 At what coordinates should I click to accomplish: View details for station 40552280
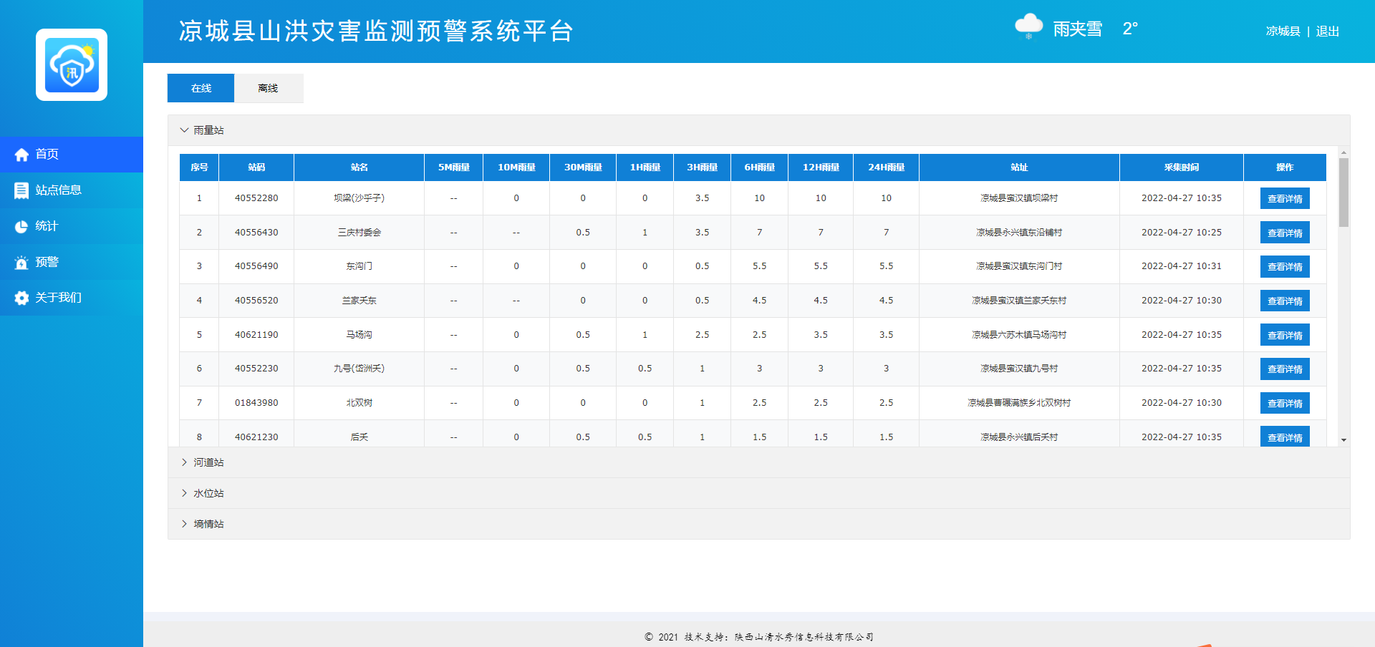(1284, 198)
